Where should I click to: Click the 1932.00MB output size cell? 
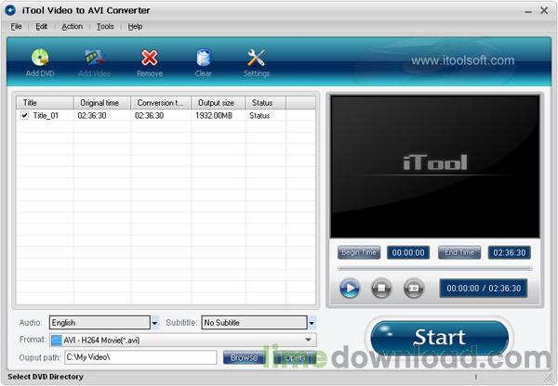coord(214,115)
